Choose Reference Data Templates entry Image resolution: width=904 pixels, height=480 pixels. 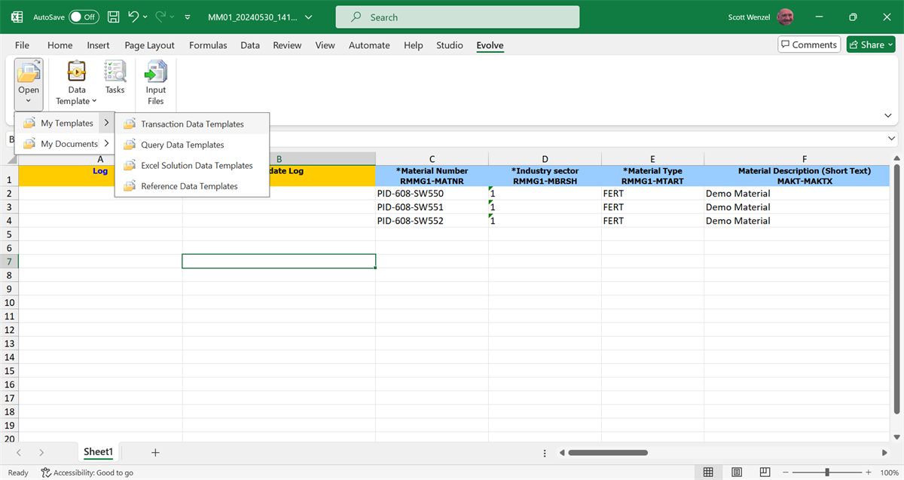point(189,186)
